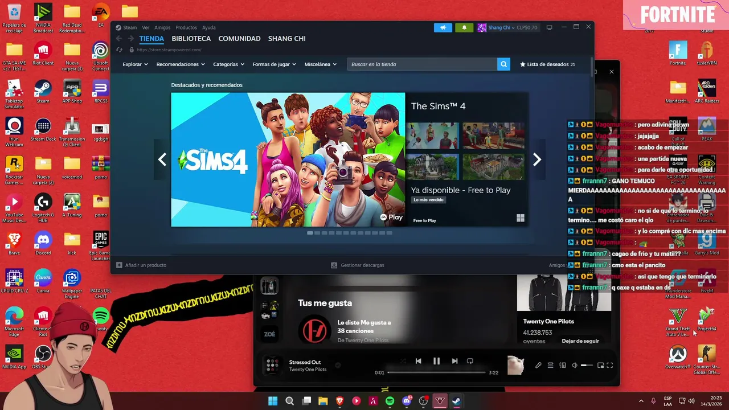
Task: Expand the Categorías dropdown
Action: coord(228,64)
